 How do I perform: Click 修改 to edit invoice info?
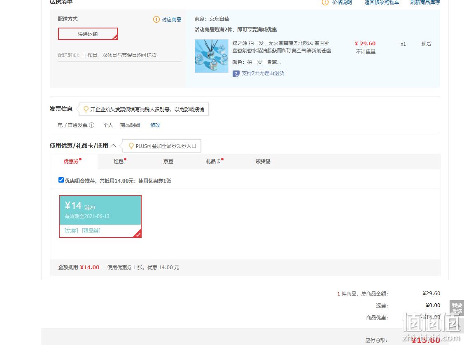pos(155,125)
